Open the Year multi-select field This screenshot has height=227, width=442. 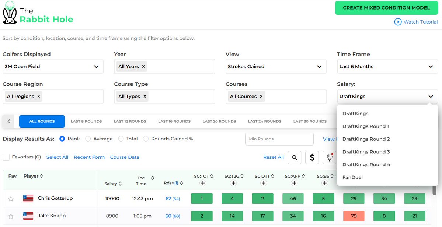(x=164, y=67)
